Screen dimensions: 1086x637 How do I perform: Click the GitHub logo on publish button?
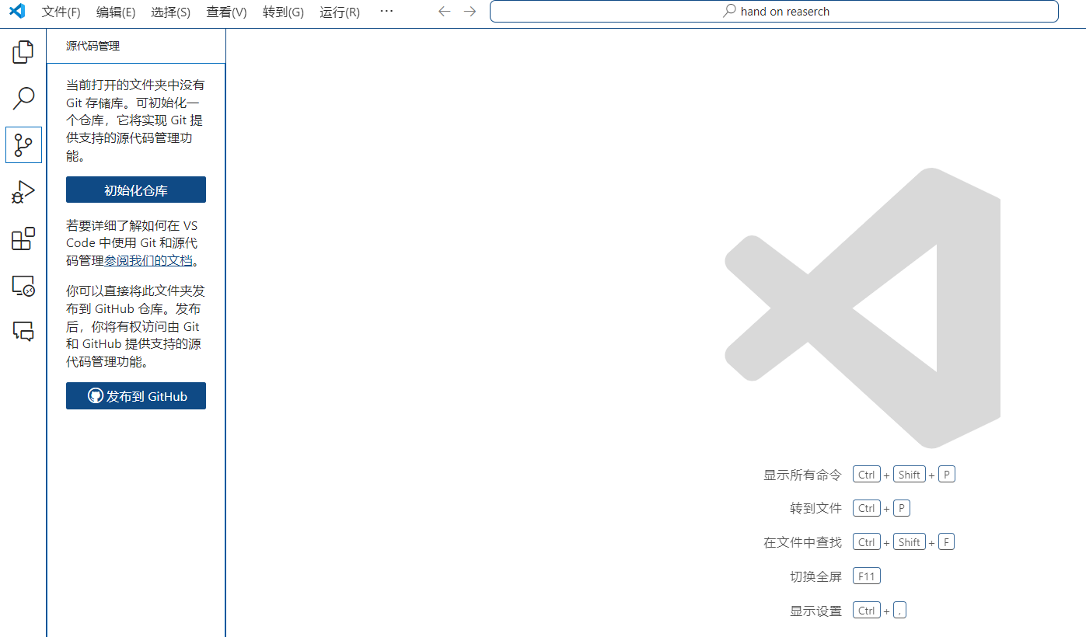click(96, 396)
